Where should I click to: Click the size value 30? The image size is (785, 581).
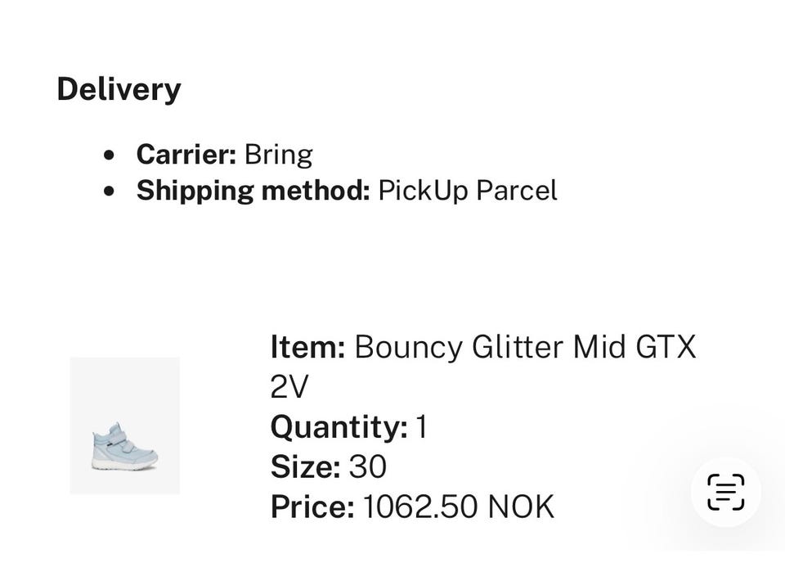tap(367, 466)
